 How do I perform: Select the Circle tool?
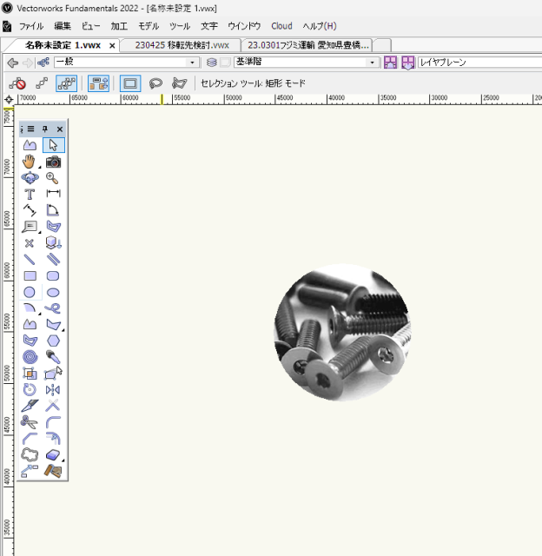pyautogui.click(x=30, y=293)
